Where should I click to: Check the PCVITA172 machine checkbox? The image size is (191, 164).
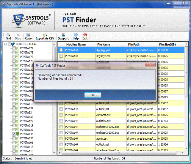(14, 48)
